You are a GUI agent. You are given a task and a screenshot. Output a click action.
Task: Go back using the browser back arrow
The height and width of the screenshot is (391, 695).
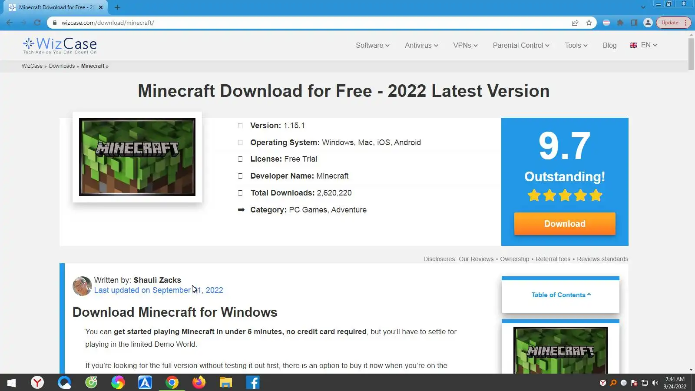coord(10,23)
